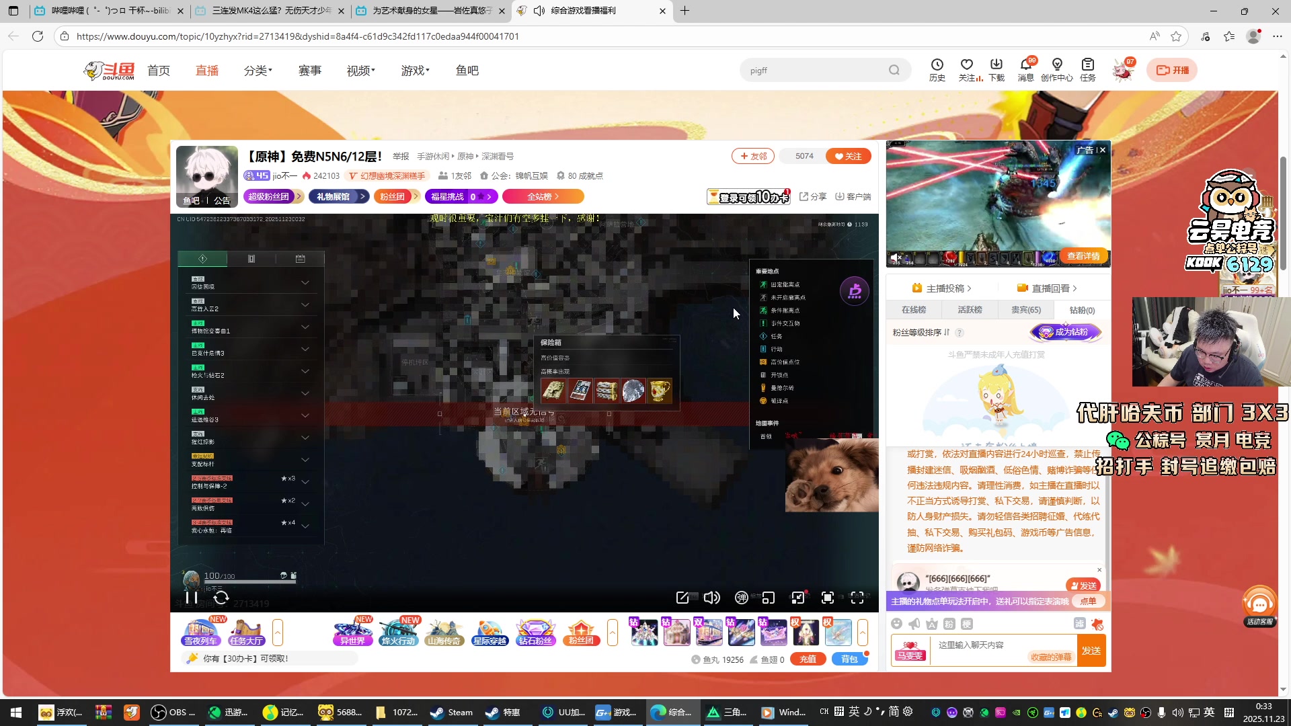Toggle the 粉 fan badge option in chat bar

(948, 624)
